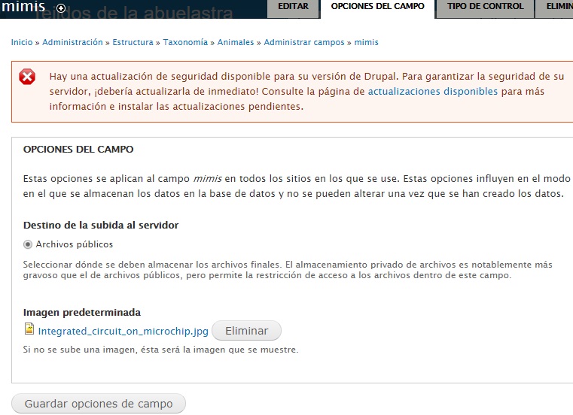Select the Archivos públicos radio button

[28, 244]
